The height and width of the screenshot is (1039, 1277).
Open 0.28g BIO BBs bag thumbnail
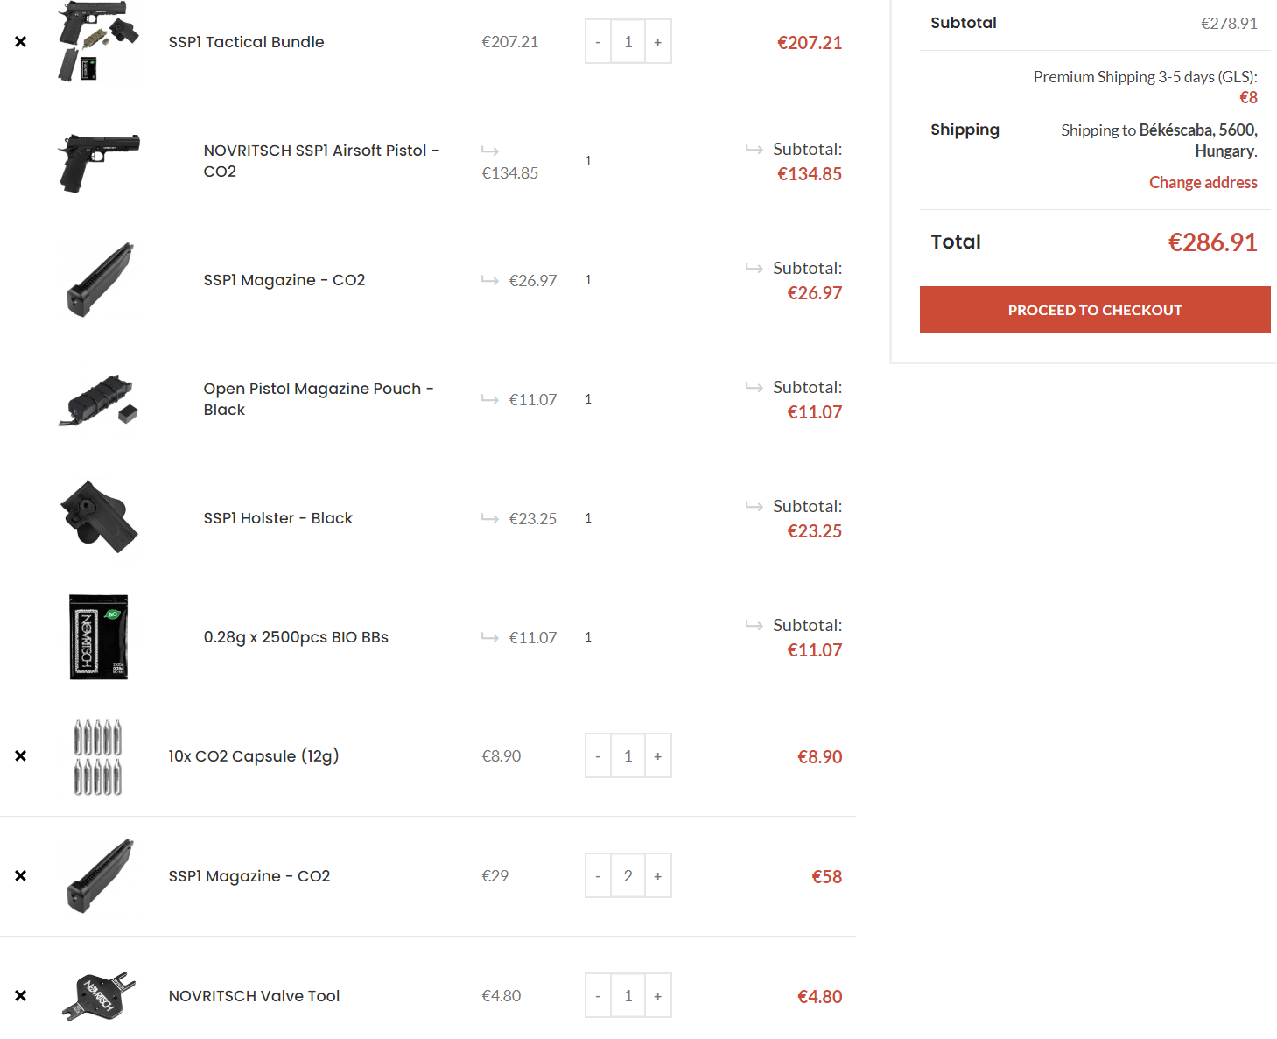coord(98,637)
